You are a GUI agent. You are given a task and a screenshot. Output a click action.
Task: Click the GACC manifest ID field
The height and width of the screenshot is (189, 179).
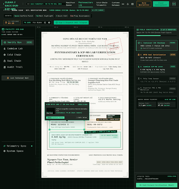(45, 4)
